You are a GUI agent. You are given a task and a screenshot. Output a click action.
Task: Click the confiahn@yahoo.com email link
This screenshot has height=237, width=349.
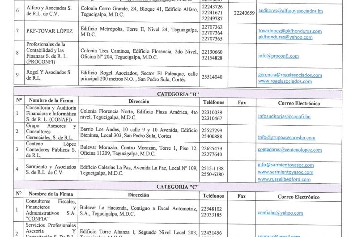click(281, 213)
